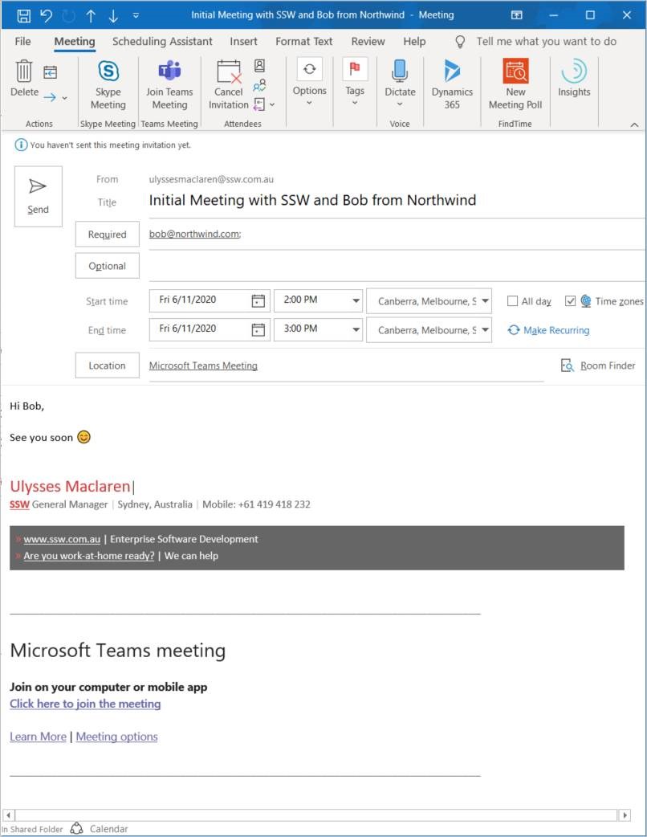Click the Join Teams Meeting icon
Screen dimensions: 647x837
click(x=169, y=72)
